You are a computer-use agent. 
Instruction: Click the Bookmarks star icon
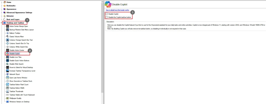pyautogui.click(x=4, y=6)
